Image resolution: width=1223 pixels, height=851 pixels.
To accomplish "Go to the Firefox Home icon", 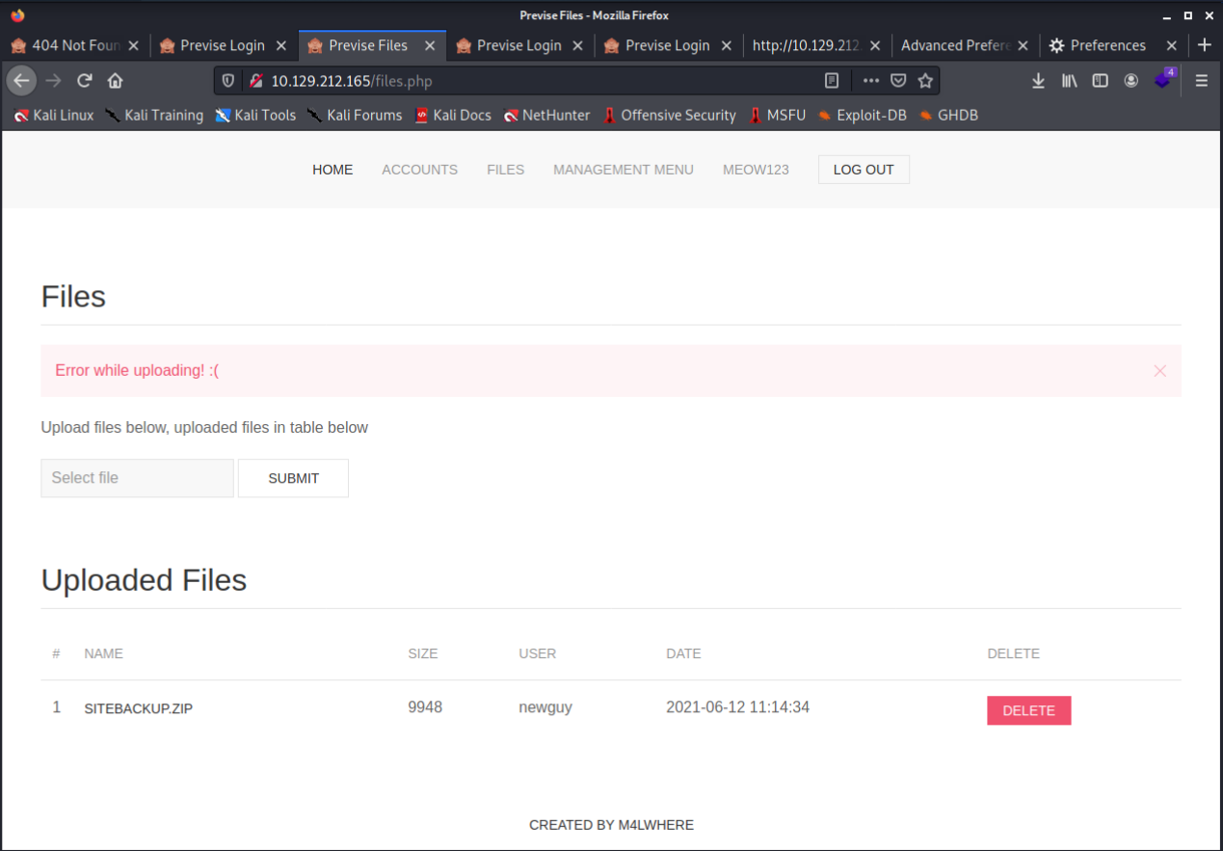I will (x=115, y=81).
